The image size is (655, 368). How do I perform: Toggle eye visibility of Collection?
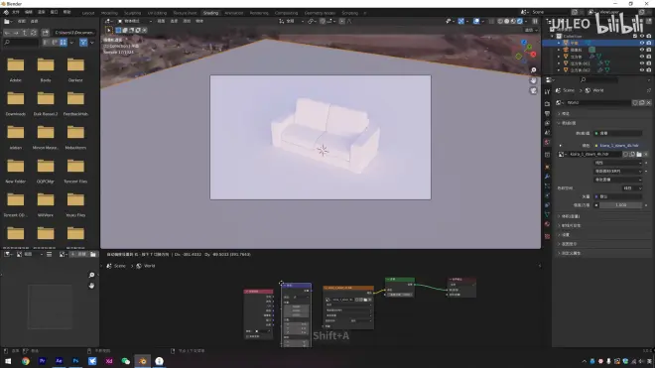642,36
